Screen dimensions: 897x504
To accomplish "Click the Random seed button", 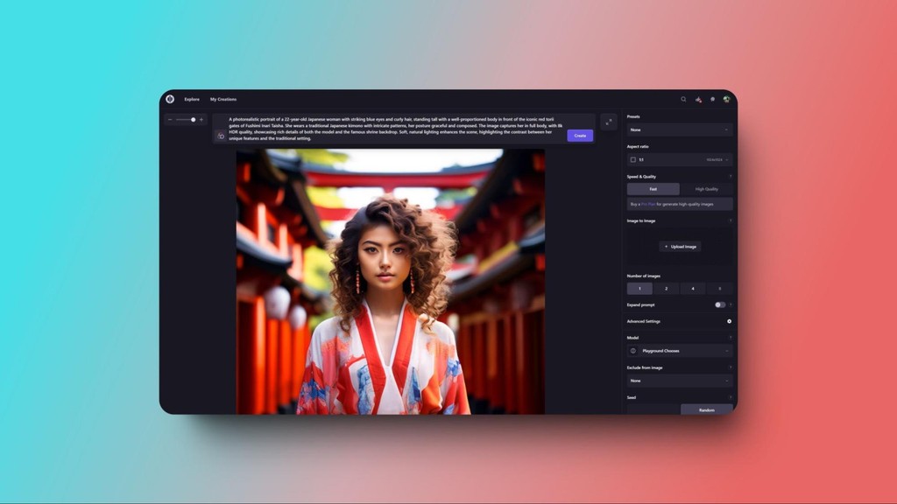I will click(x=706, y=409).
